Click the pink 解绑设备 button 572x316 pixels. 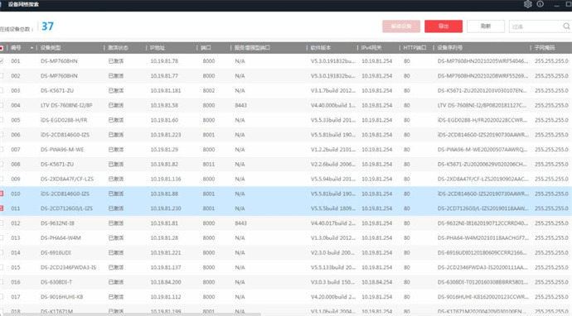coord(401,26)
